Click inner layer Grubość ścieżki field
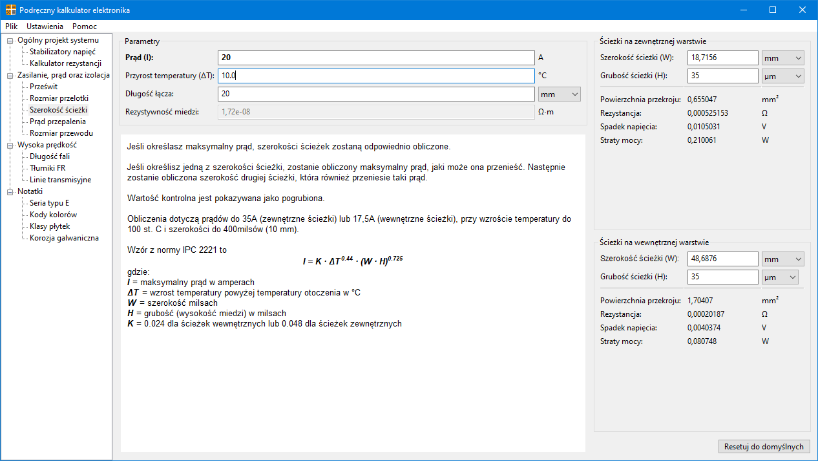 coord(722,277)
